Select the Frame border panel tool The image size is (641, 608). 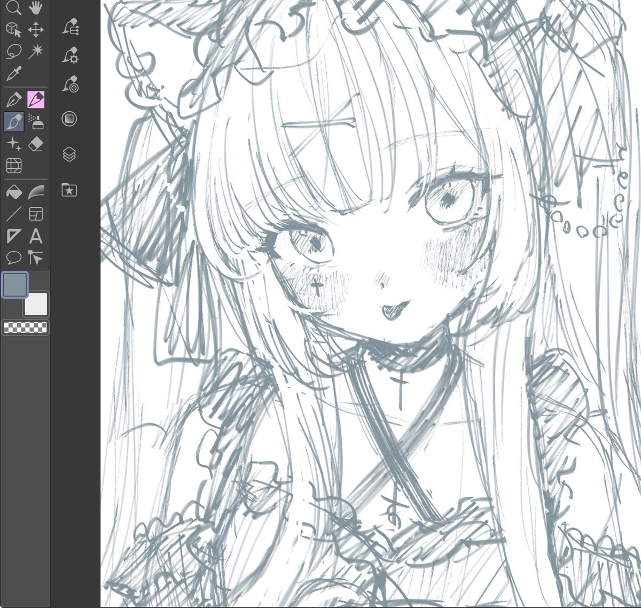(x=36, y=214)
